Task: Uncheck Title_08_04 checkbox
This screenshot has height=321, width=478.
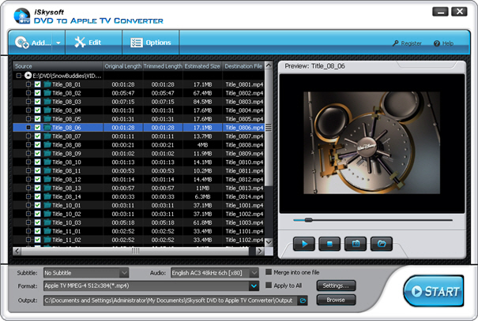Action: 37,110
